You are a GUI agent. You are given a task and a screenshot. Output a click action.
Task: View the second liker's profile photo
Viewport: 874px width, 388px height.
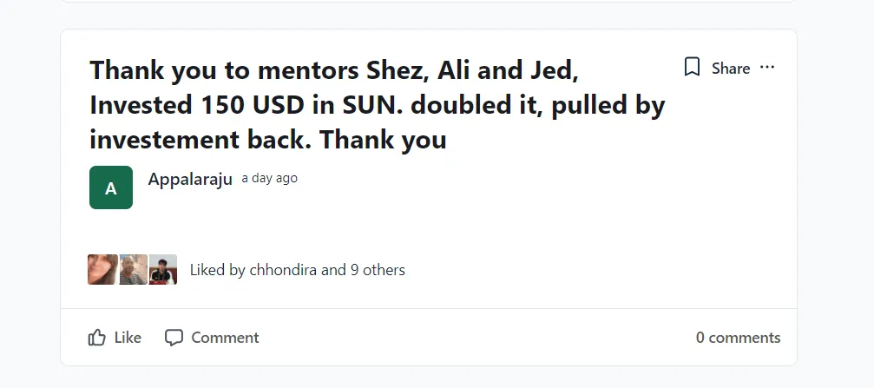point(133,270)
